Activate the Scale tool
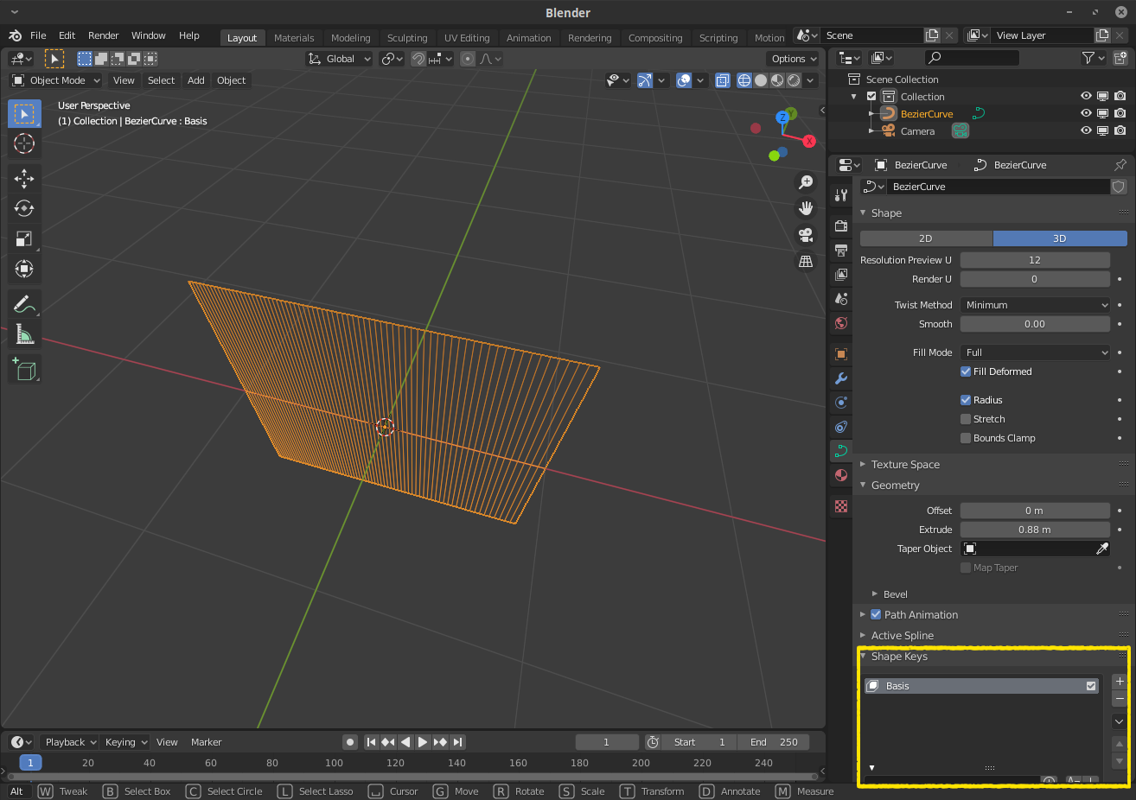Image resolution: width=1136 pixels, height=800 pixels. pos(24,238)
